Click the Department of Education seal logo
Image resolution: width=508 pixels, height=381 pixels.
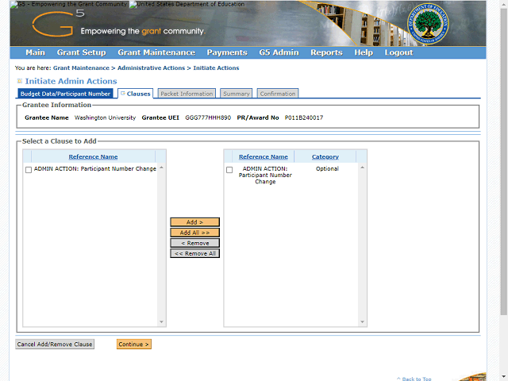428,25
